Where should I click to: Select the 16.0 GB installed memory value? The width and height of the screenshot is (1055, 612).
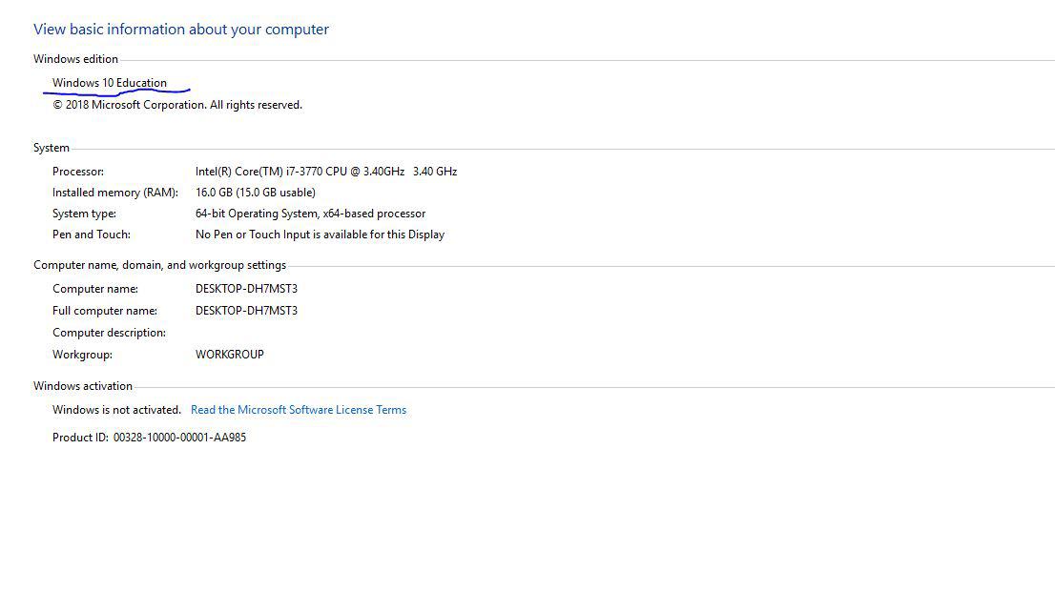click(x=255, y=193)
